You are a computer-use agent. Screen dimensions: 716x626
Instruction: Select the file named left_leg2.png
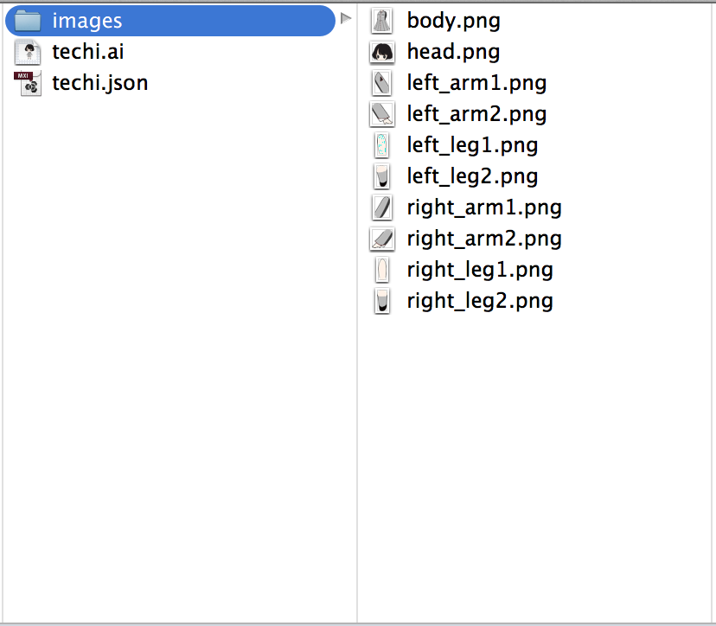point(472,176)
